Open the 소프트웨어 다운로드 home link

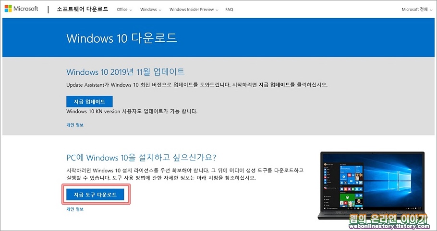pyautogui.click(x=83, y=9)
